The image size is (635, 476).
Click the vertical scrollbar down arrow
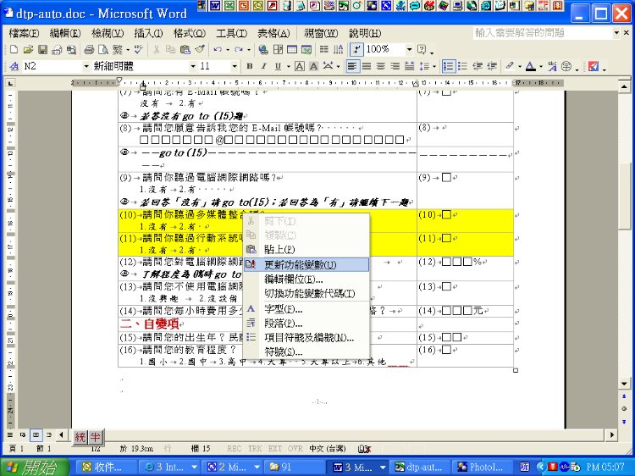(624, 383)
